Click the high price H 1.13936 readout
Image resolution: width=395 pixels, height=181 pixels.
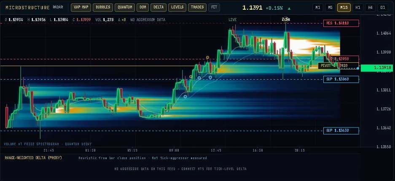tap(37, 19)
